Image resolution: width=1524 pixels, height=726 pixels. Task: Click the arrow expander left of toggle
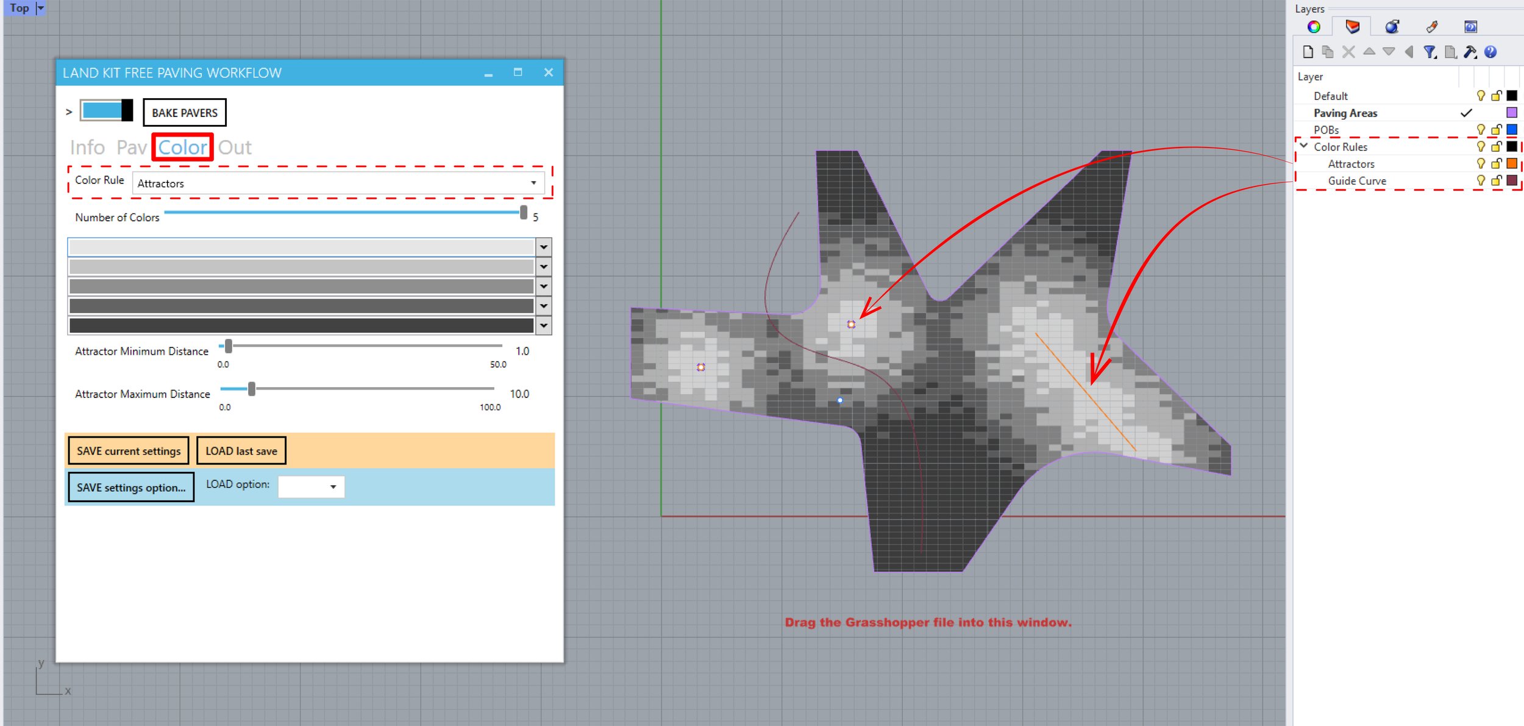pos(69,112)
